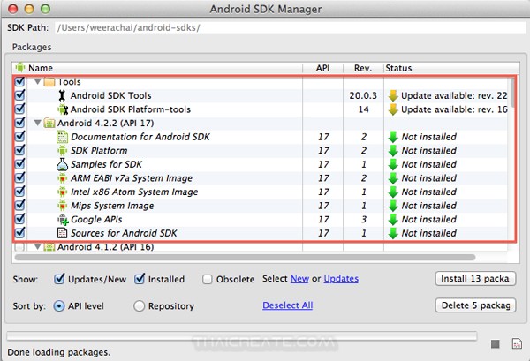Click update arrow icon for Android SDK Tools
This screenshot has height=361, width=530.
393,95
